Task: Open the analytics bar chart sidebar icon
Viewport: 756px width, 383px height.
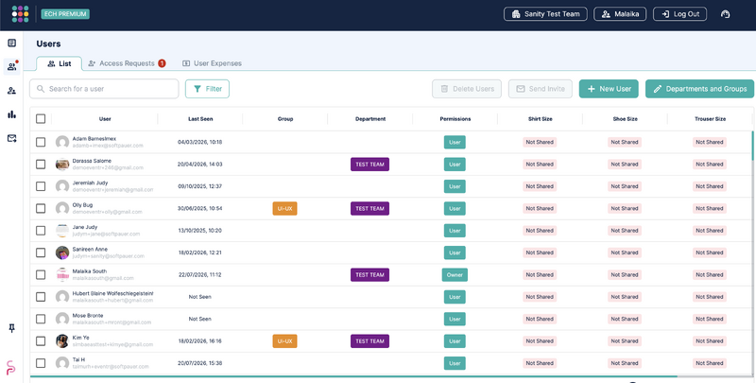Action: click(12, 114)
